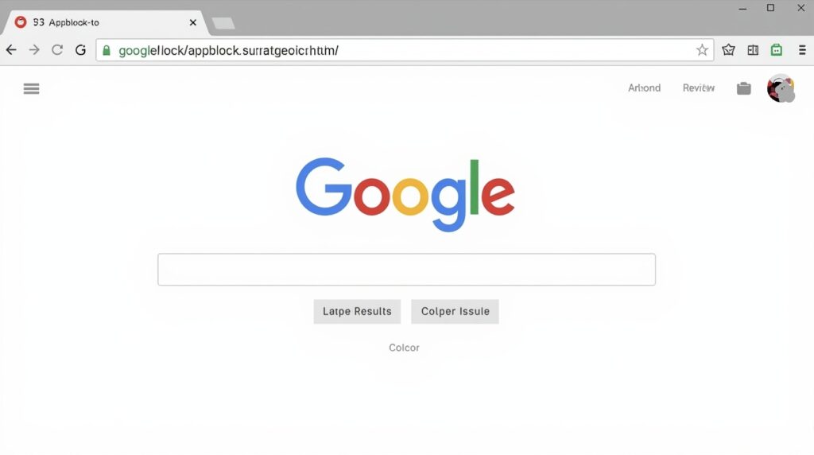Click the Colper Issule button
This screenshot has width=814, height=455.
(455, 311)
